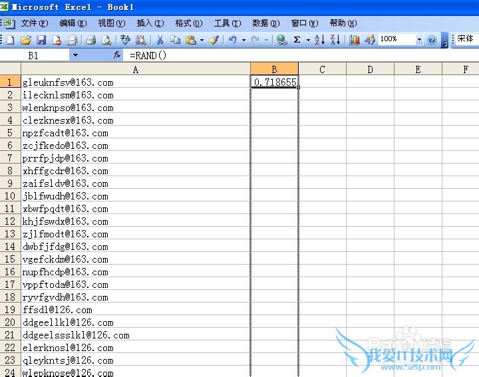The width and height of the screenshot is (479, 377).
Task: Click the workbook icon beside File menu
Action: (x=9, y=23)
